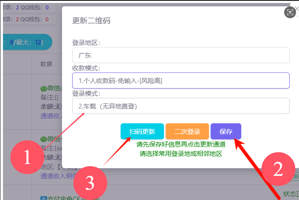Select the 登录模式 label

tap(86, 94)
